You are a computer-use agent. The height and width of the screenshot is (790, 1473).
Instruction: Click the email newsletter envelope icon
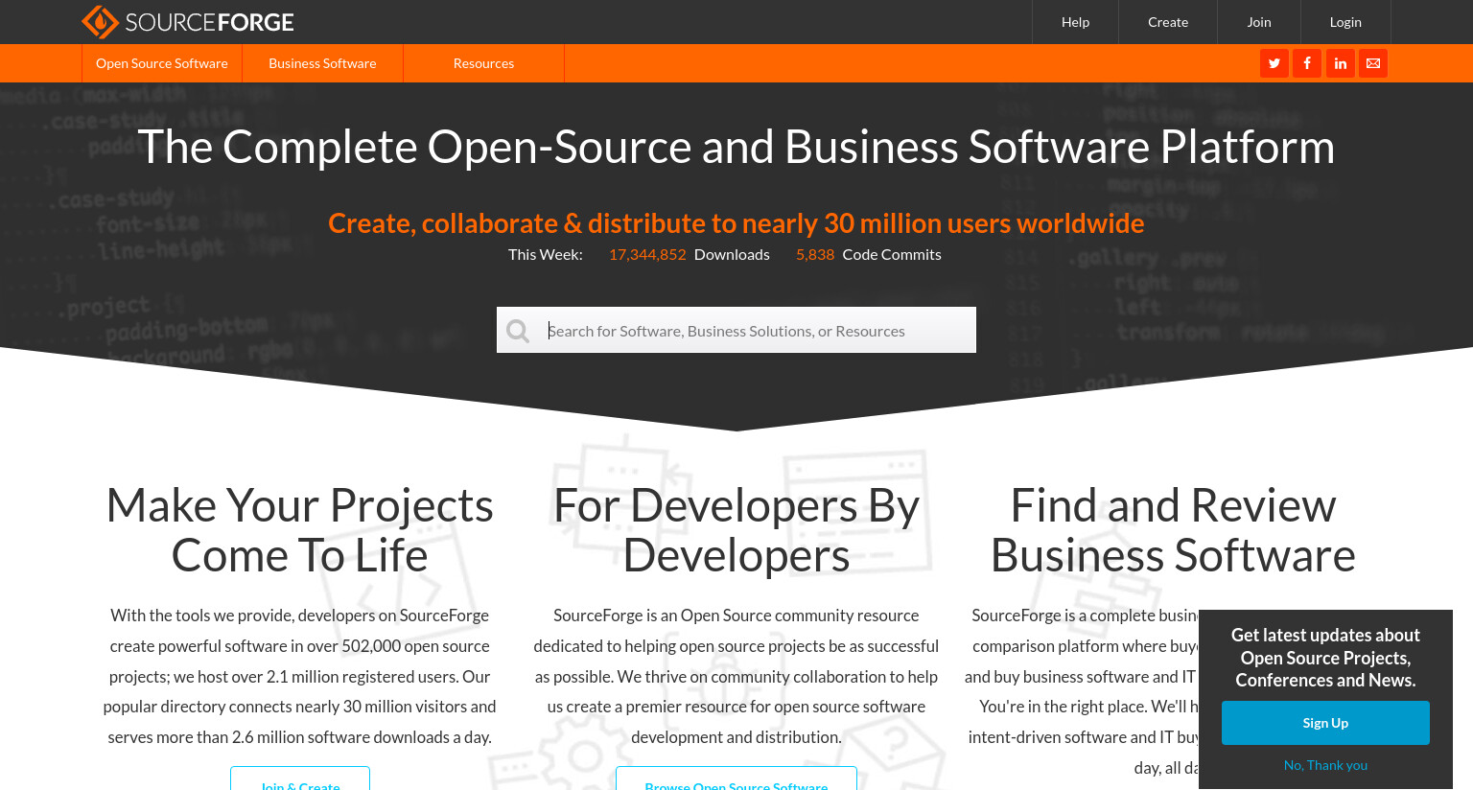pyautogui.click(x=1373, y=63)
